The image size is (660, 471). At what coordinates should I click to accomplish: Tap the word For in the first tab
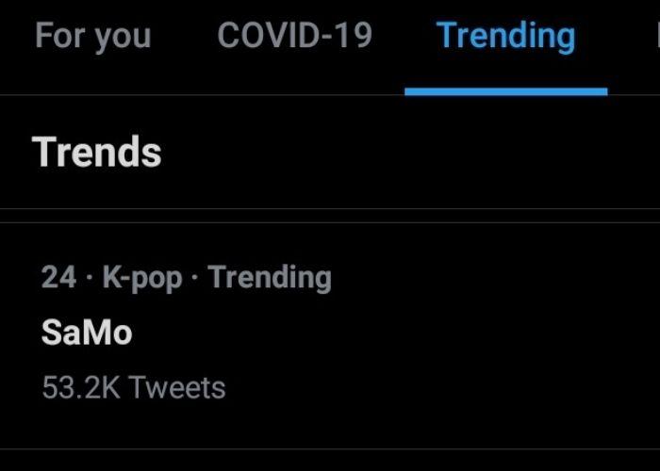coord(56,36)
